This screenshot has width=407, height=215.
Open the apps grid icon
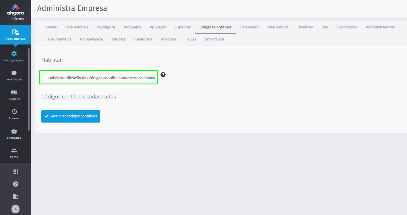[x=15, y=172]
